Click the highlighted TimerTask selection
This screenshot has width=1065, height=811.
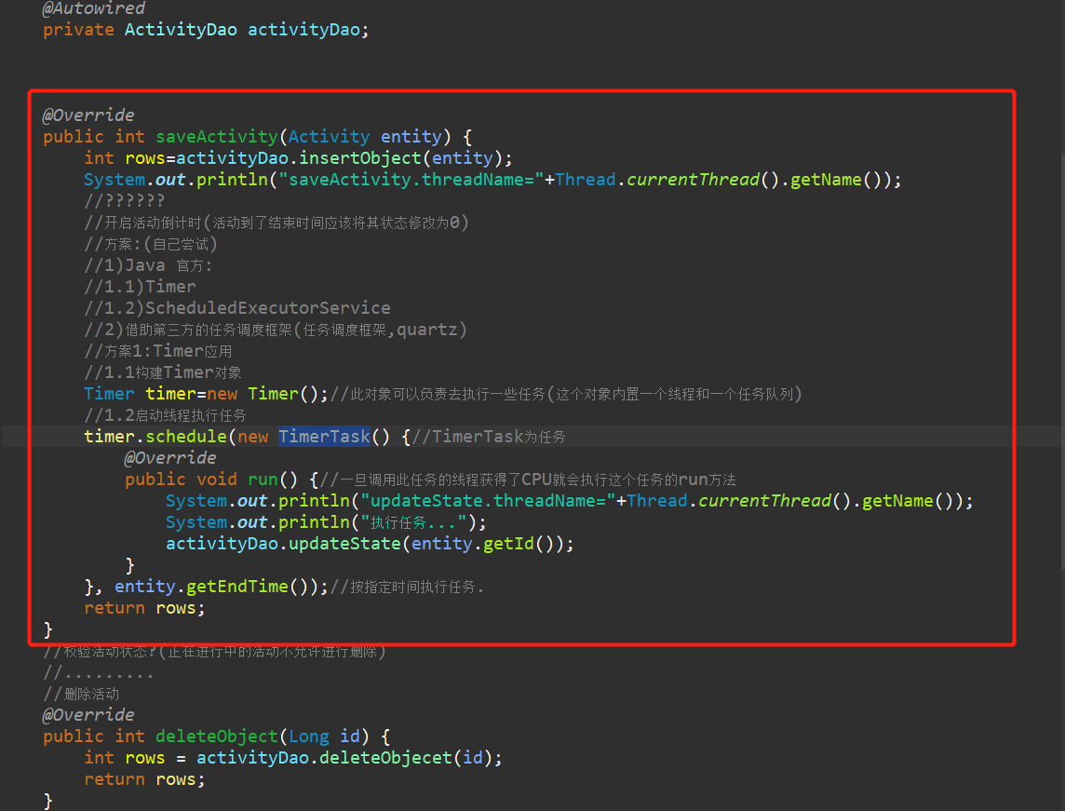tap(324, 436)
